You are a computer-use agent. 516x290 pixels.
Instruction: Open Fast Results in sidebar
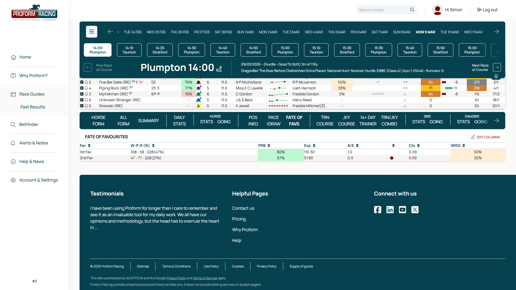[33, 107]
